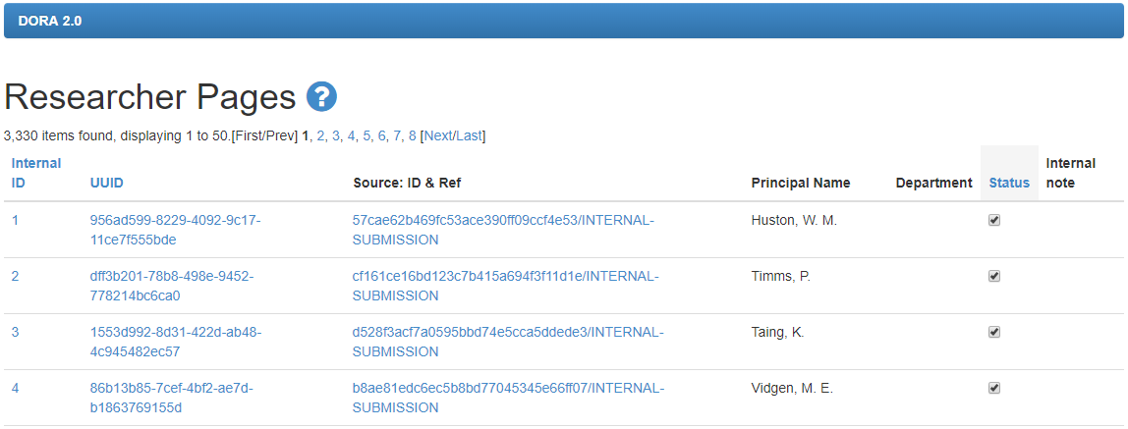
Task: Open source link 57cae62b469fc53ace390ff09ccf4e53
Action: coord(503,230)
